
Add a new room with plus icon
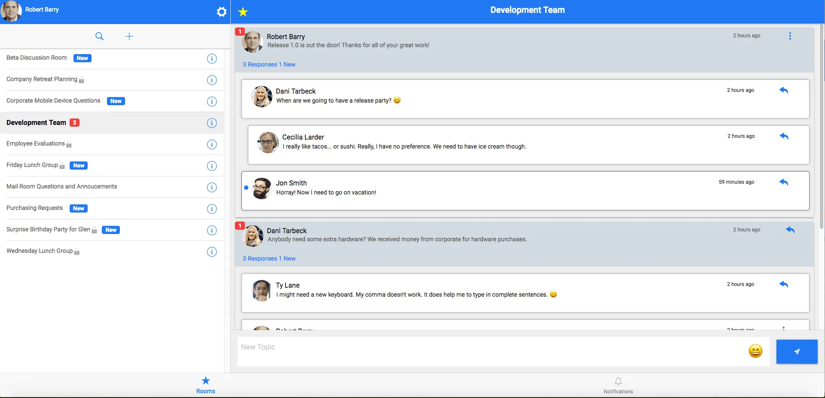(129, 36)
